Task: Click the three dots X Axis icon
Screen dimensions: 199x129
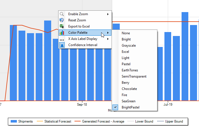Action: tap(62, 40)
